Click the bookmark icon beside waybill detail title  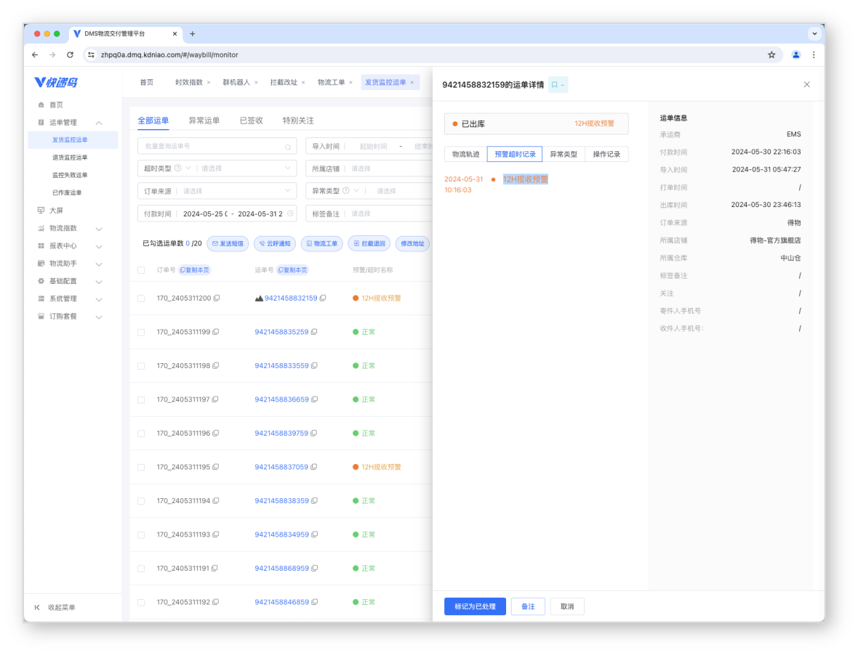555,85
